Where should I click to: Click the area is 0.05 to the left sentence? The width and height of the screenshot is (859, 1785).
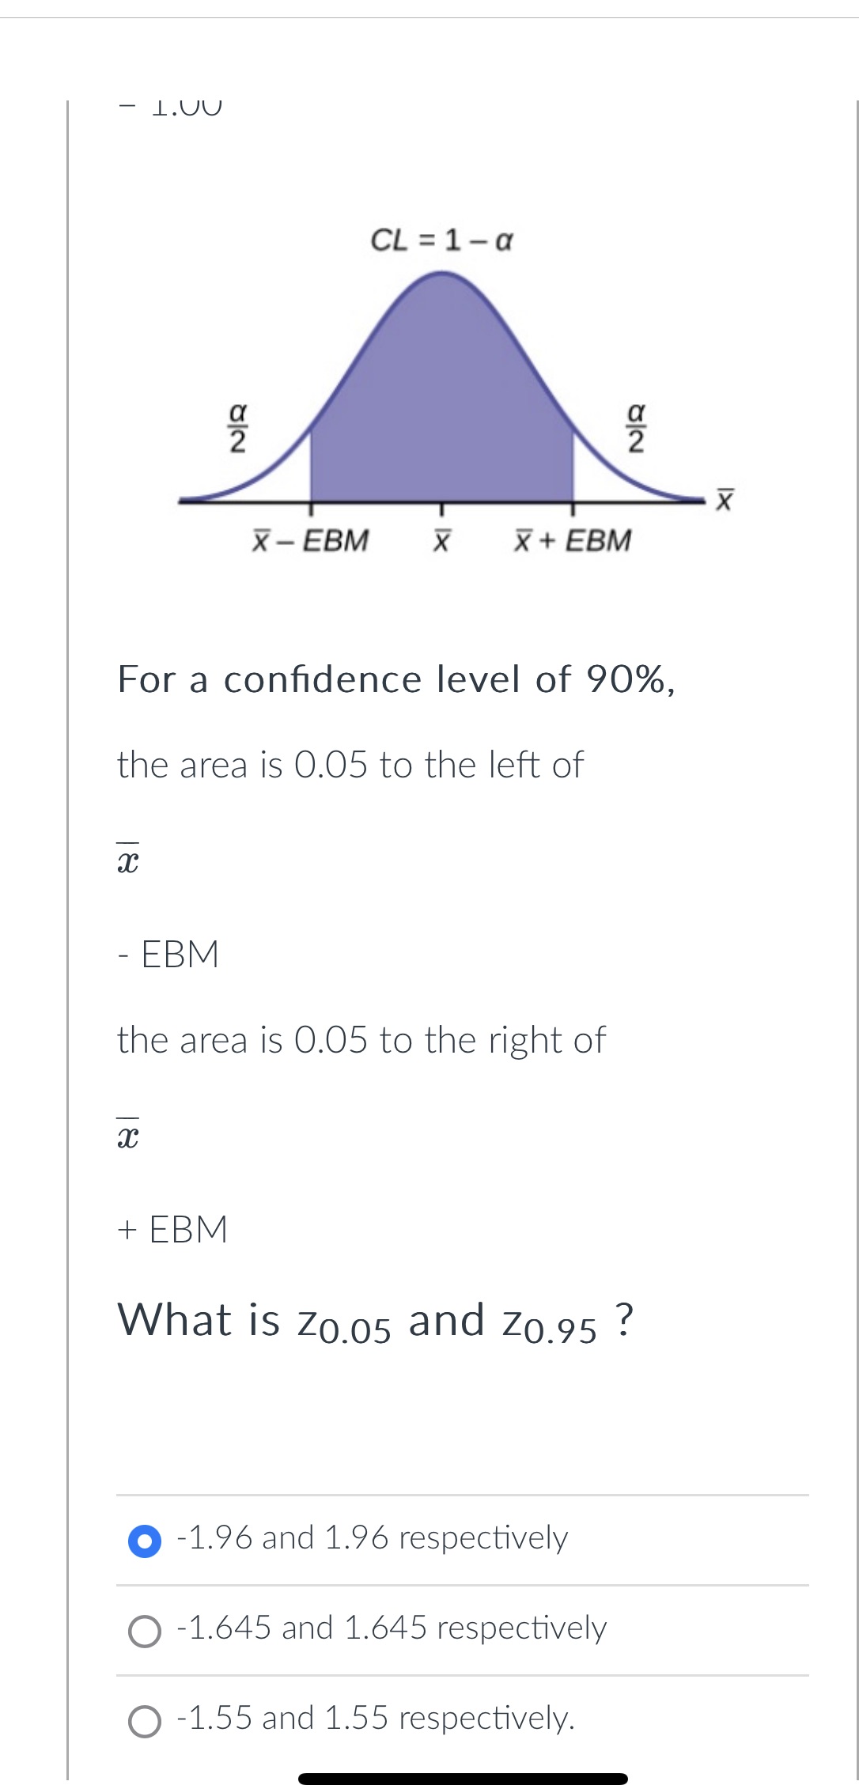click(x=349, y=765)
